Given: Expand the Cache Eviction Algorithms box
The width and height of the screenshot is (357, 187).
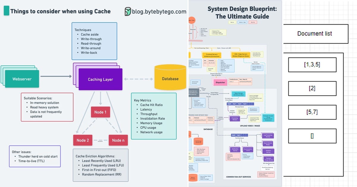Looking at the screenshot, I should pyautogui.click(x=100, y=165).
